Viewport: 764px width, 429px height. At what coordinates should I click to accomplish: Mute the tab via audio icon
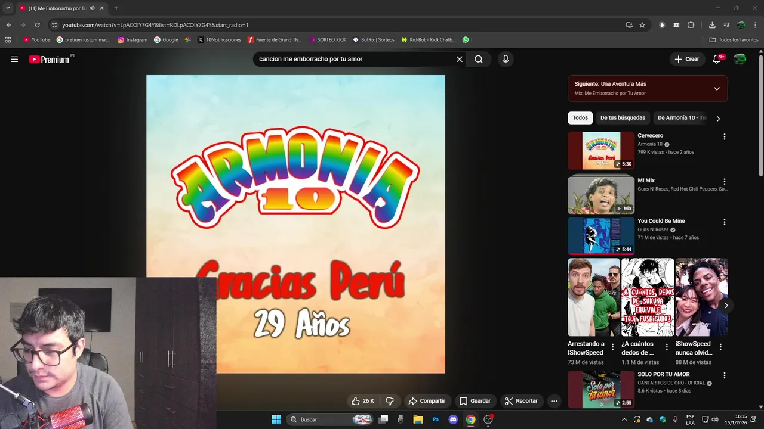93,8
